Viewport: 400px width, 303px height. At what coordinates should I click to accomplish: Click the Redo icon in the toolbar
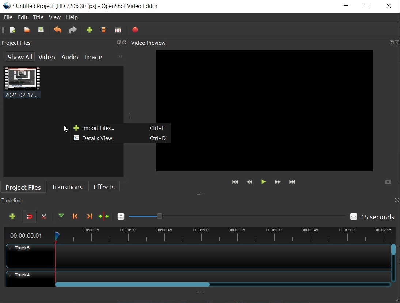pos(73,30)
